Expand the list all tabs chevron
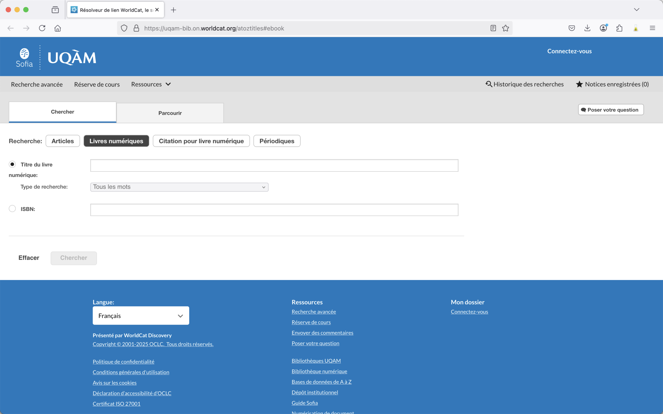 [x=637, y=10]
